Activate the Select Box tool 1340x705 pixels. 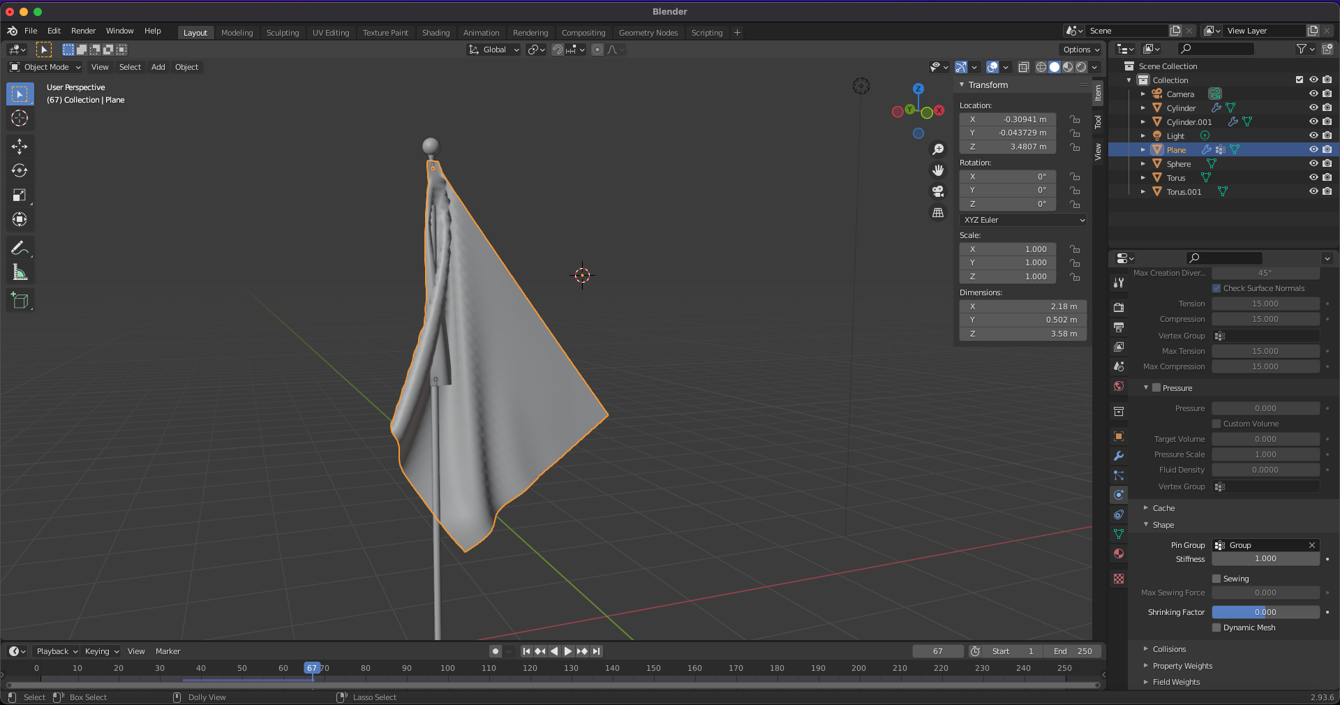[x=20, y=94]
